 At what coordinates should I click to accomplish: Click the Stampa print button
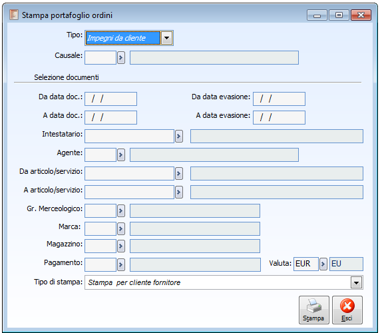(x=314, y=310)
